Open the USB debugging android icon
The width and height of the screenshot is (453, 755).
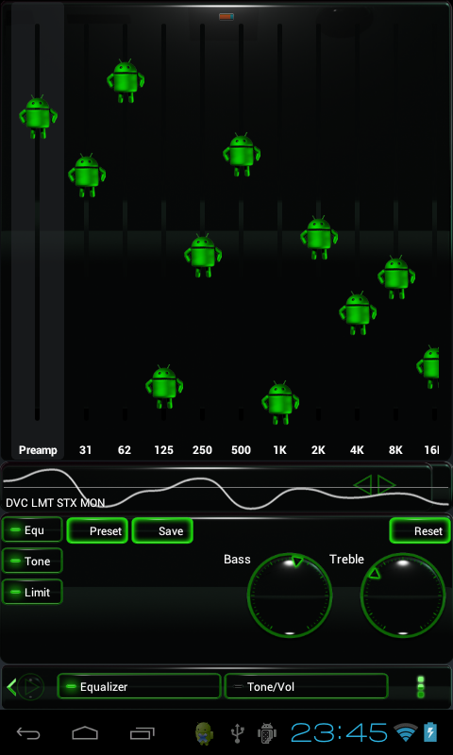click(x=267, y=733)
